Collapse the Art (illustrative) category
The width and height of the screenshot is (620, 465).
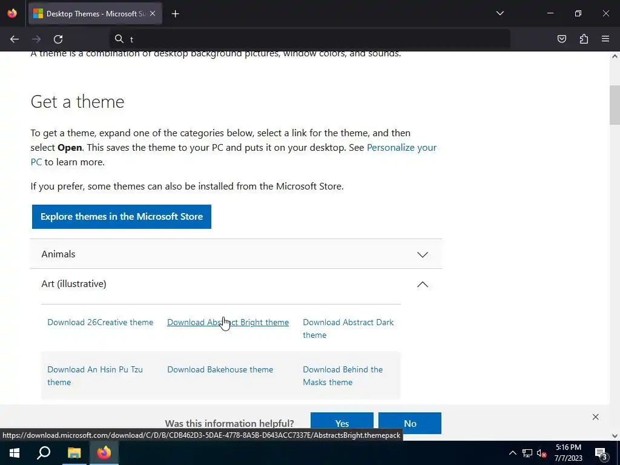pos(236,284)
